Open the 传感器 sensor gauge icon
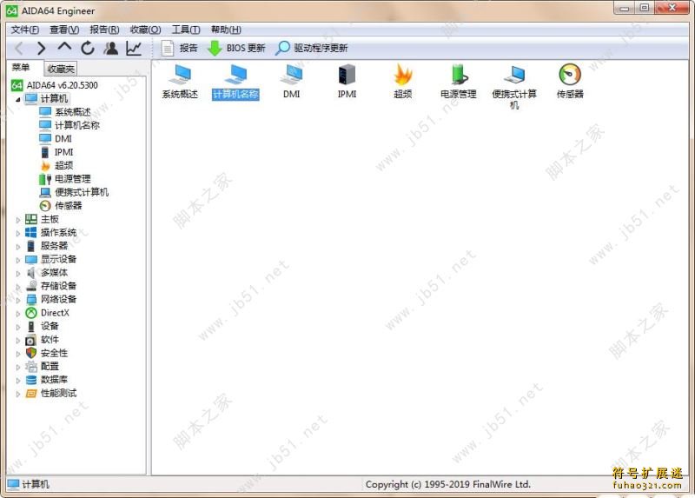695x498 pixels. point(570,76)
